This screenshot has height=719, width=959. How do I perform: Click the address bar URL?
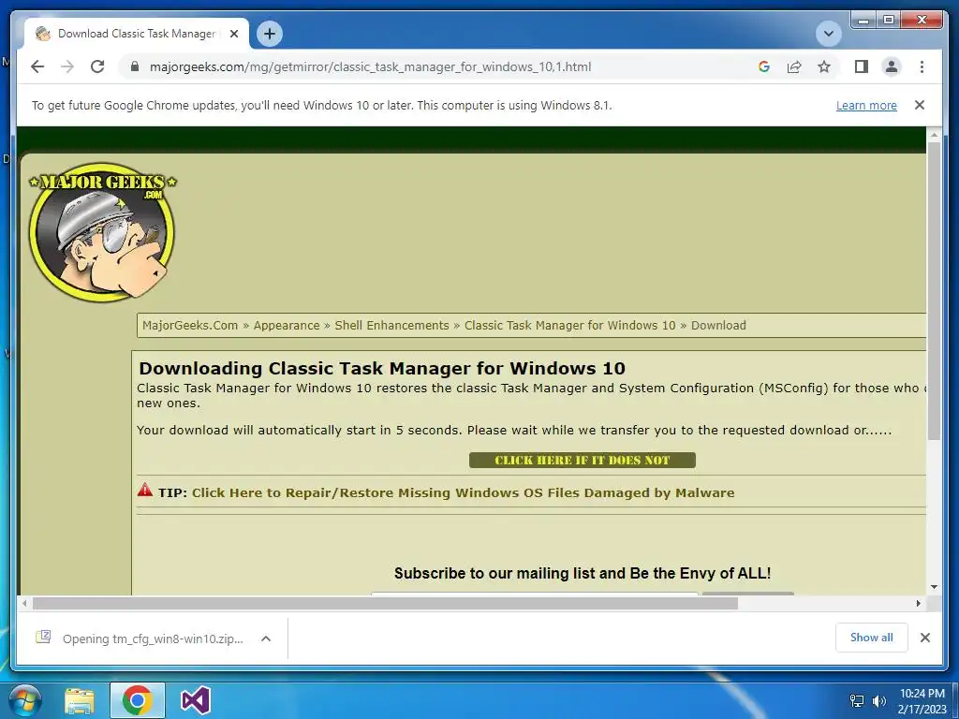[x=370, y=66]
